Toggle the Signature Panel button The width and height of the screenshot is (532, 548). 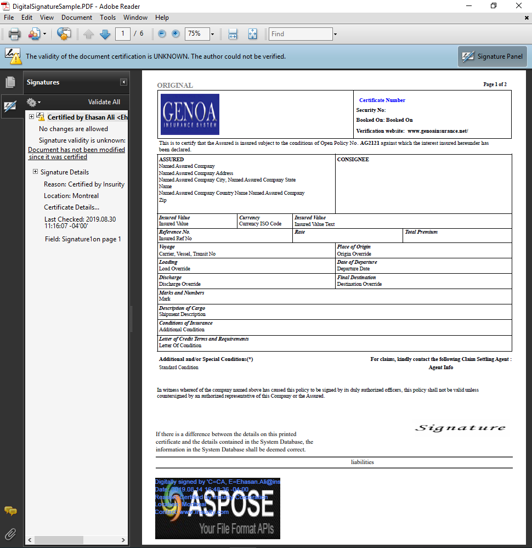[491, 56]
